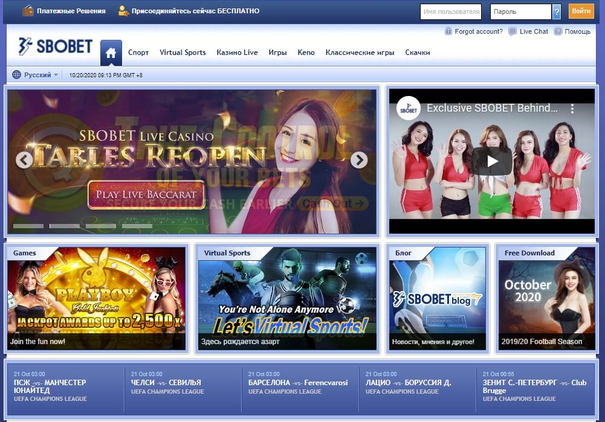The image size is (605, 422).
Task: Show the previous banner slide arrow
Action: (24, 160)
